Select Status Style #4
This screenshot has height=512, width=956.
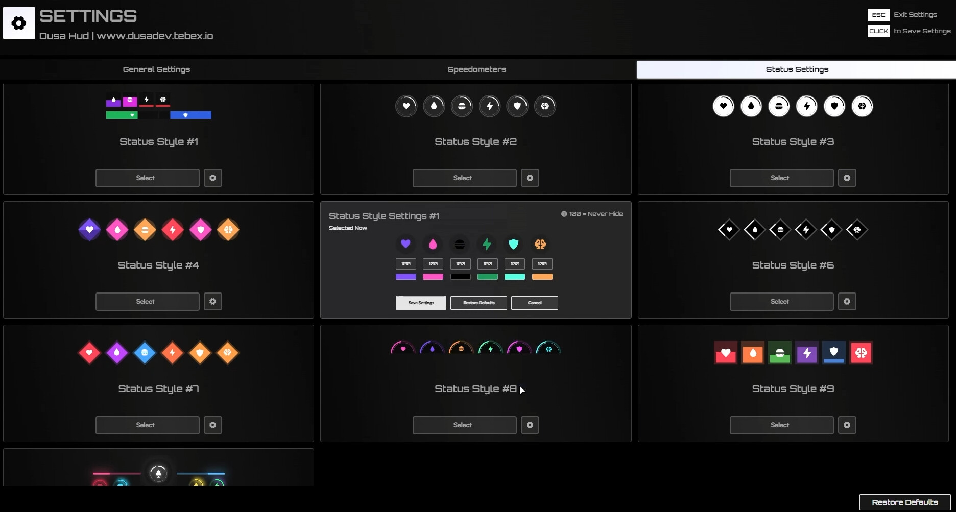[x=147, y=301]
